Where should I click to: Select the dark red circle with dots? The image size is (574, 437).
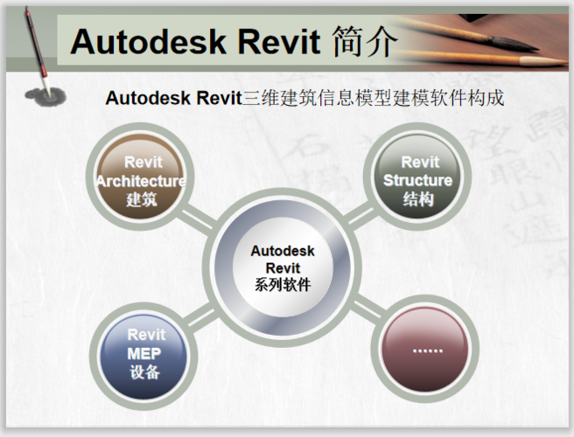click(425, 349)
